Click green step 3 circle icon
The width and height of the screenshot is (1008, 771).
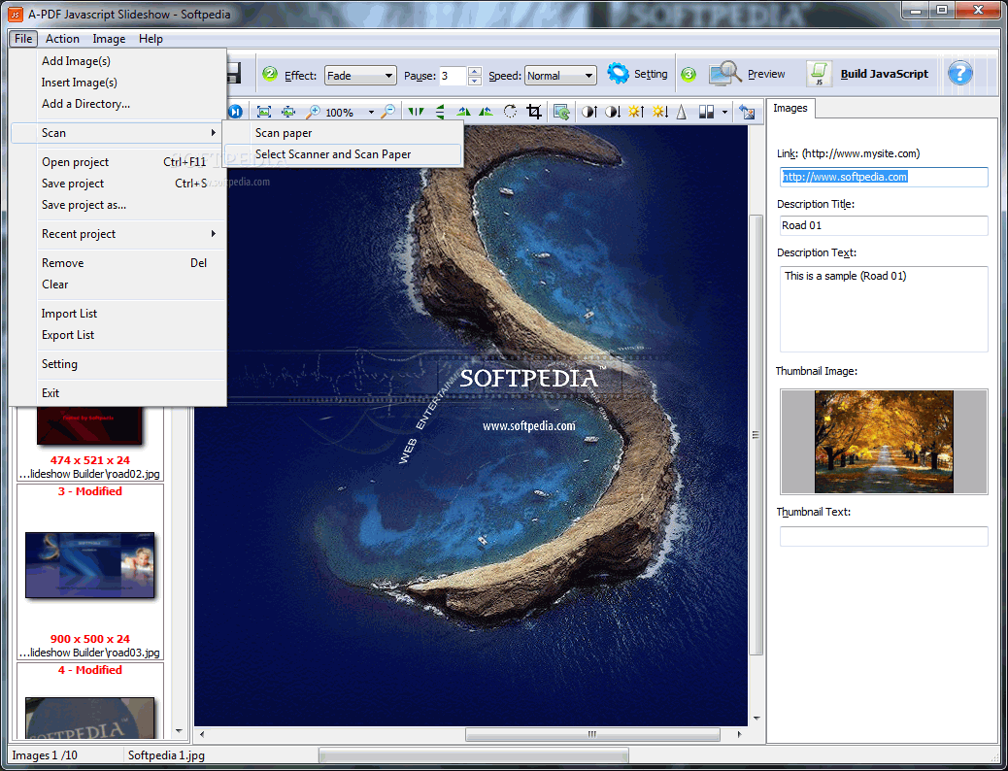coord(689,74)
